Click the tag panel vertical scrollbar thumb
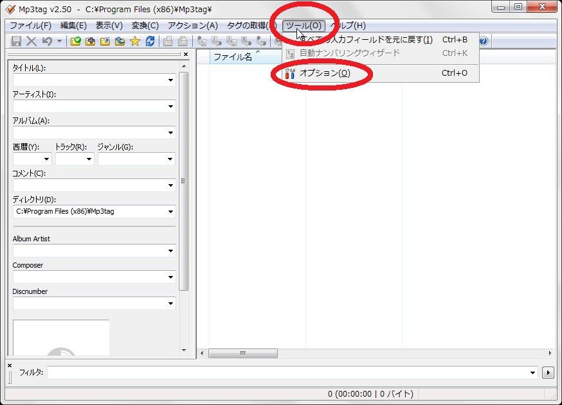 tap(183, 181)
